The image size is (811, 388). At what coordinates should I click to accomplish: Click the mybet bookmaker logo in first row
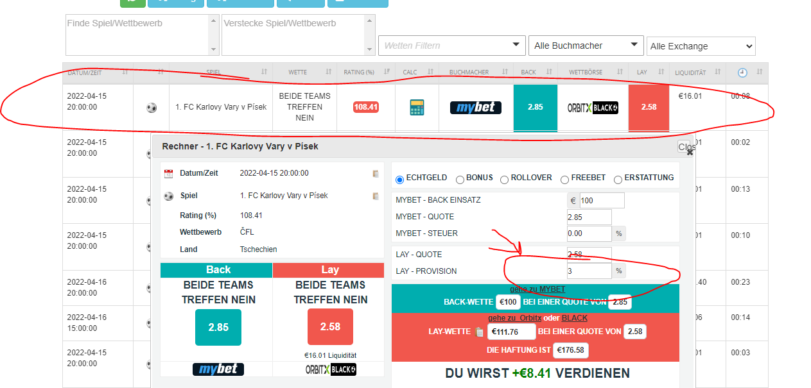tap(476, 107)
